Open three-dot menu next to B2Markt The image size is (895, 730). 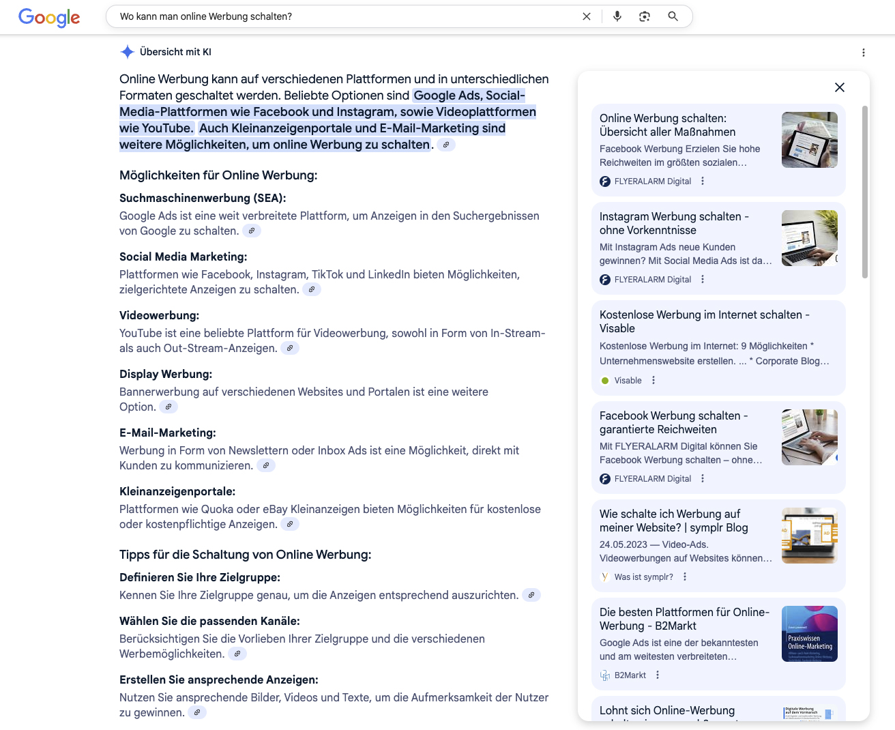click(658, 675)
